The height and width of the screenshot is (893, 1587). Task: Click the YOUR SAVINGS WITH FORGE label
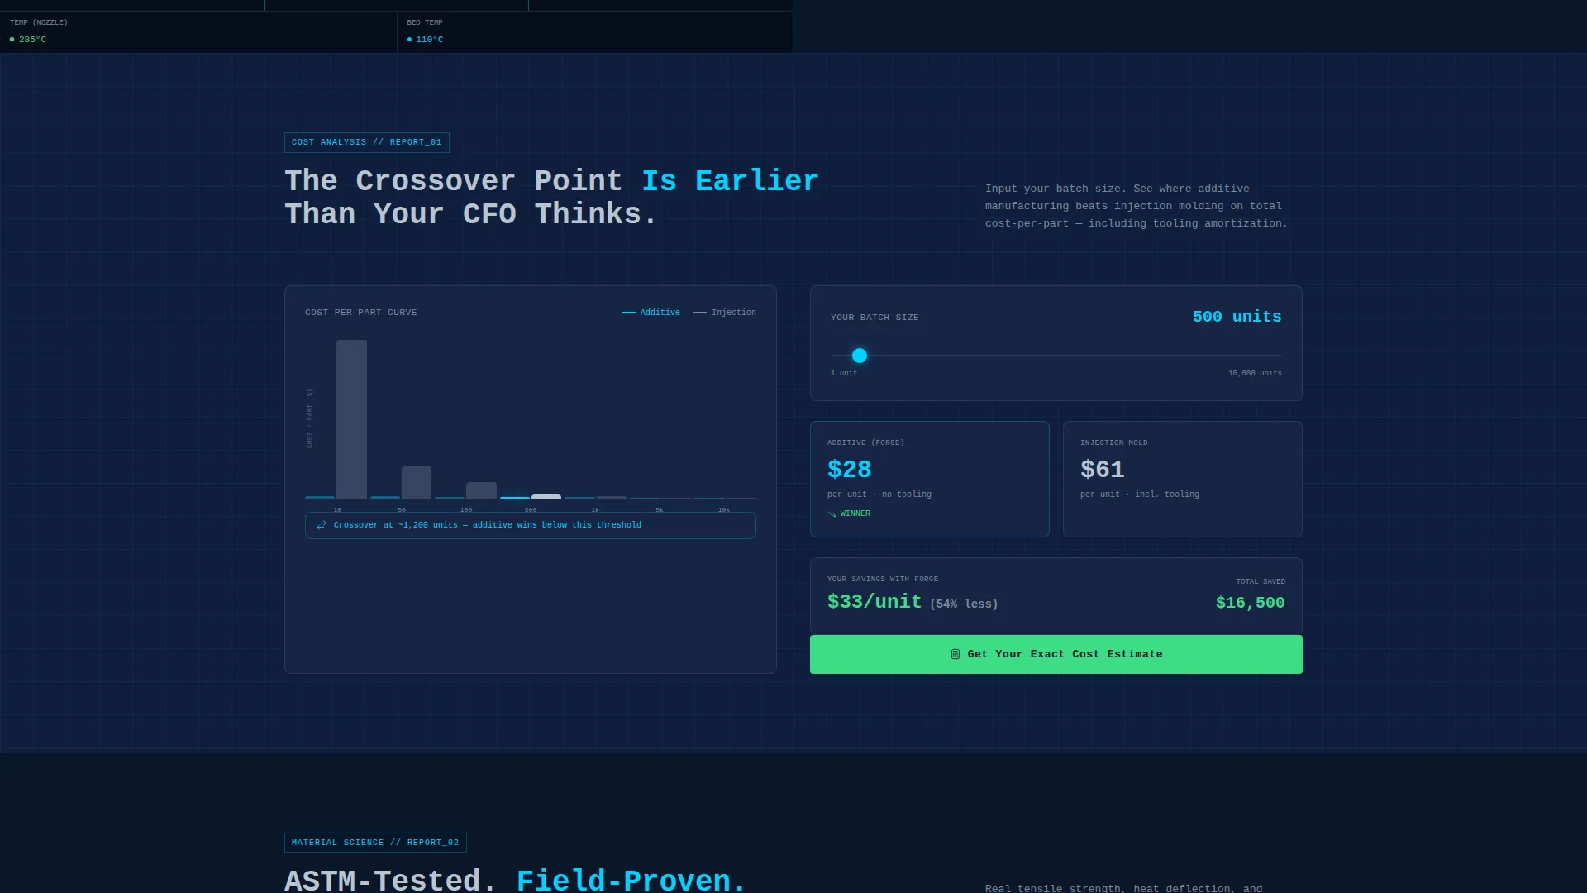click(883, 579)
